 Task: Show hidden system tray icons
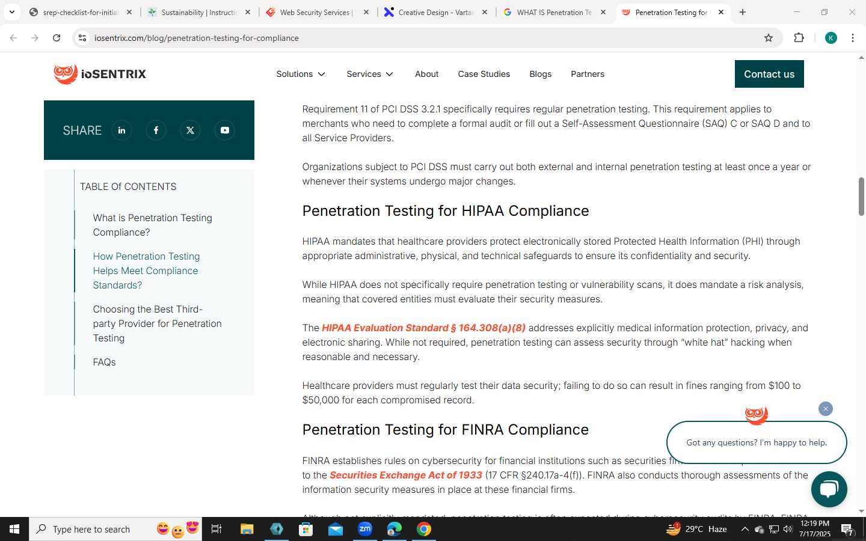[745, 529]
